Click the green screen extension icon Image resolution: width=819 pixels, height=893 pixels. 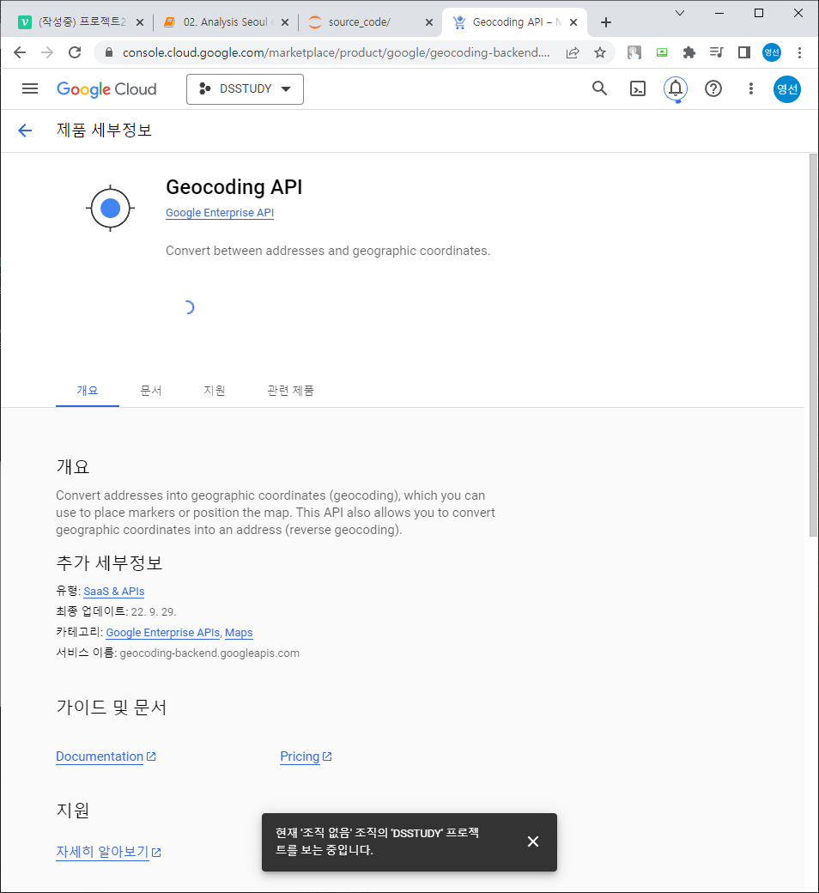662,53
